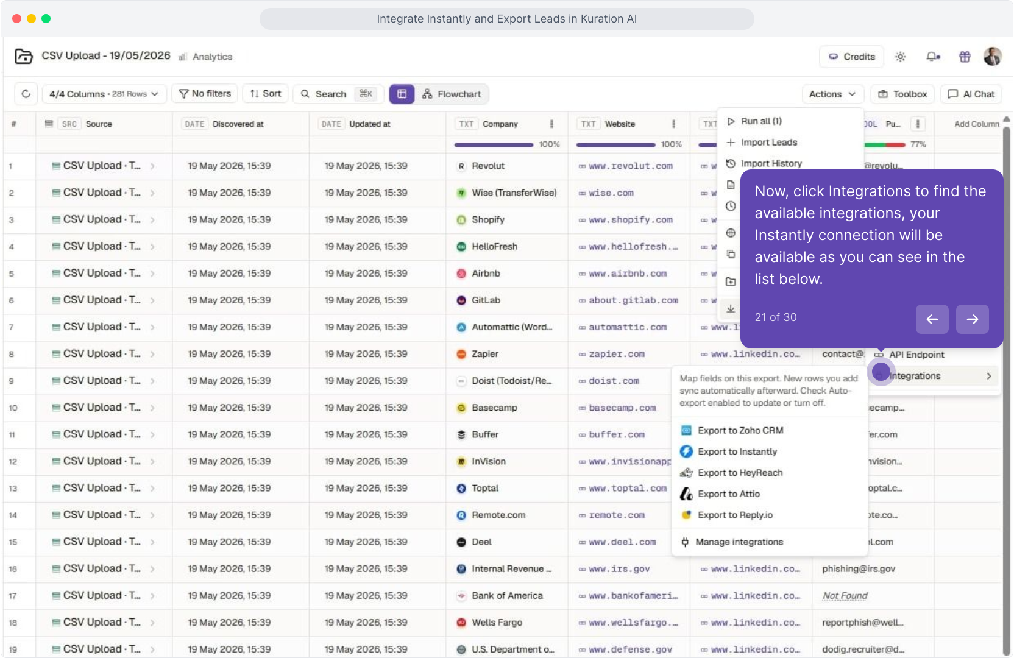Click the clock icon in Actions menu
Image resolution: width=1014 pixels, height=658 pixels.
[x=731, y=207]
